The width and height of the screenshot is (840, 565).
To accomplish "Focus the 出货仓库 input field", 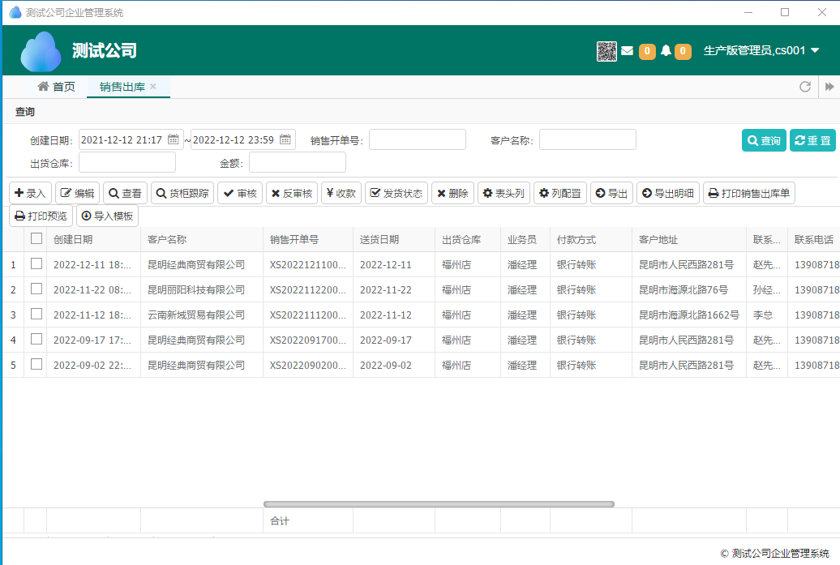I will pos(127,162).
